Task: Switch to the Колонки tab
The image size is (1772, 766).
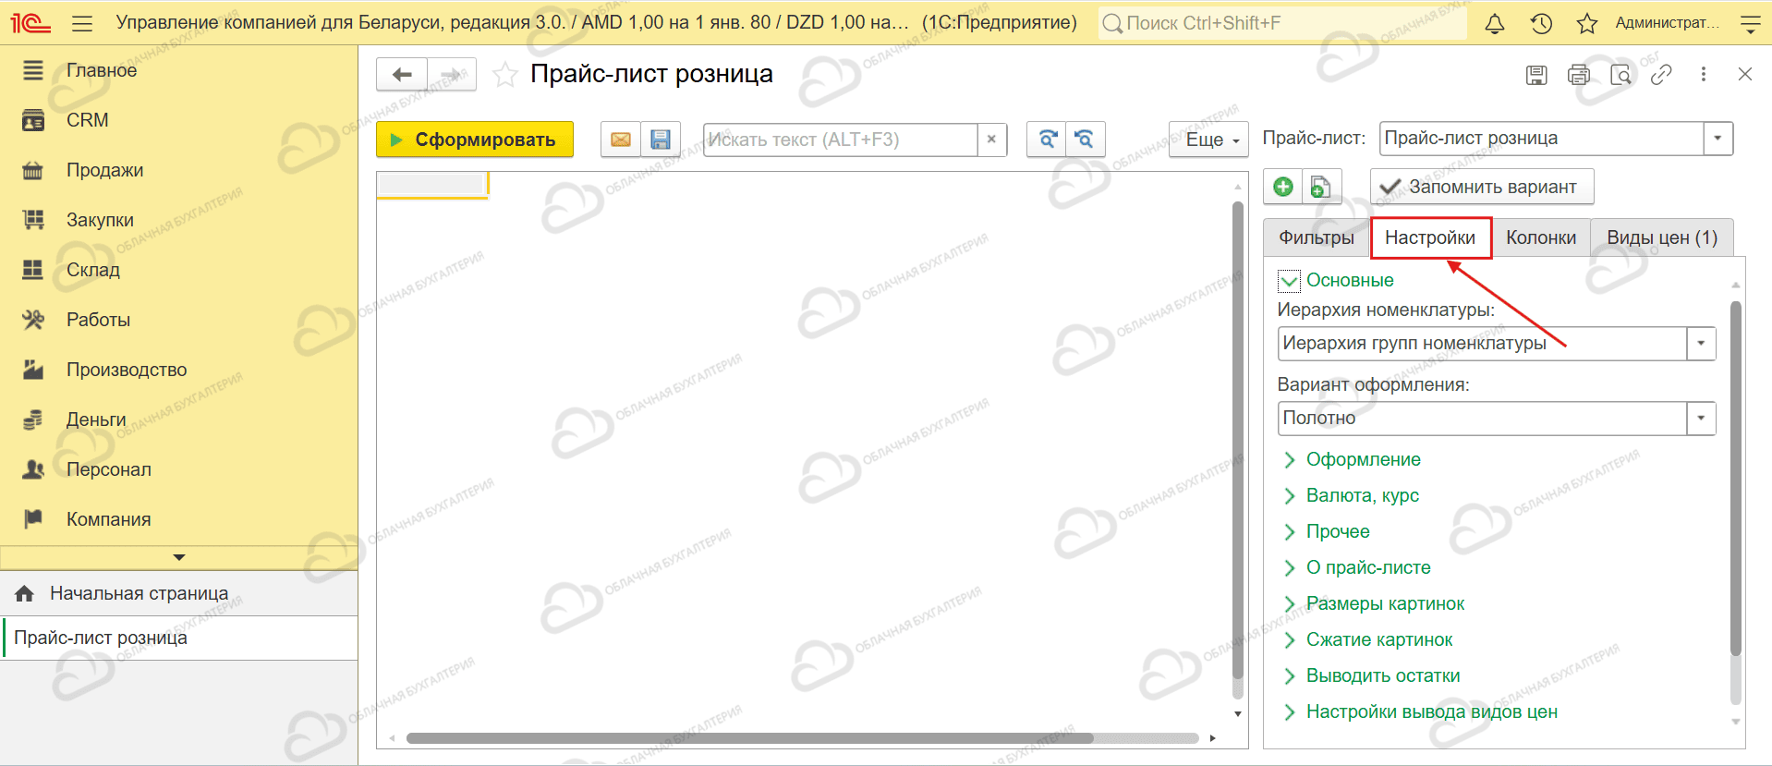Action: click(1541, 237)
